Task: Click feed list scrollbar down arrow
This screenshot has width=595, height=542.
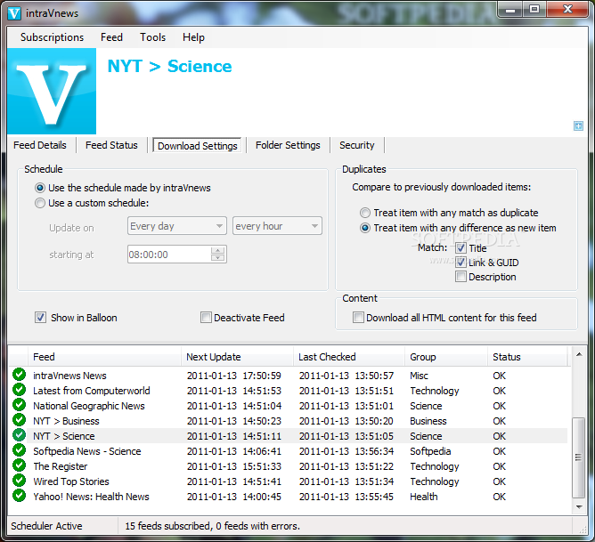Action: point(579,507)
